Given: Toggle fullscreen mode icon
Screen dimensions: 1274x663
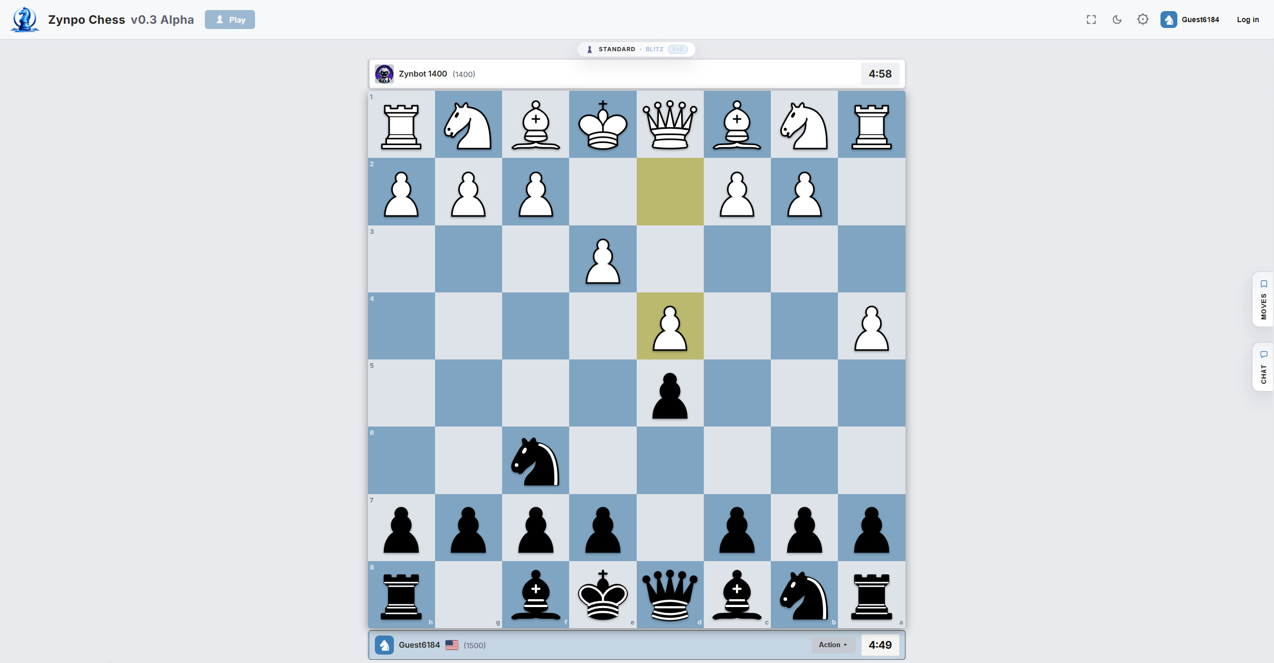Looking at the screenshot, I should pos(1091,20).
